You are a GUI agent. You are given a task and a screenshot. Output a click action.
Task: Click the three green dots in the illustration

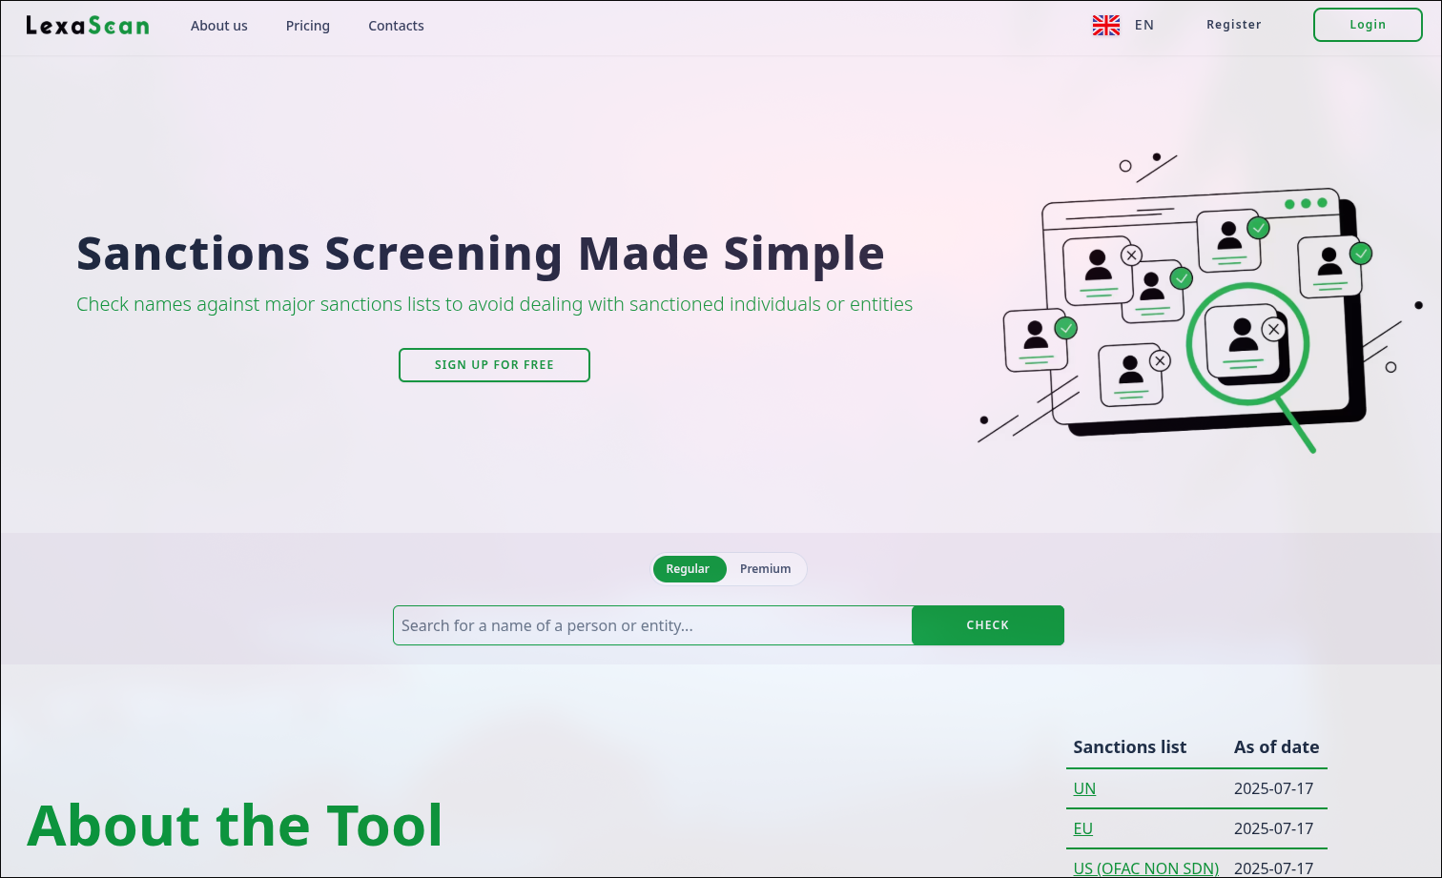point(1306,203)
